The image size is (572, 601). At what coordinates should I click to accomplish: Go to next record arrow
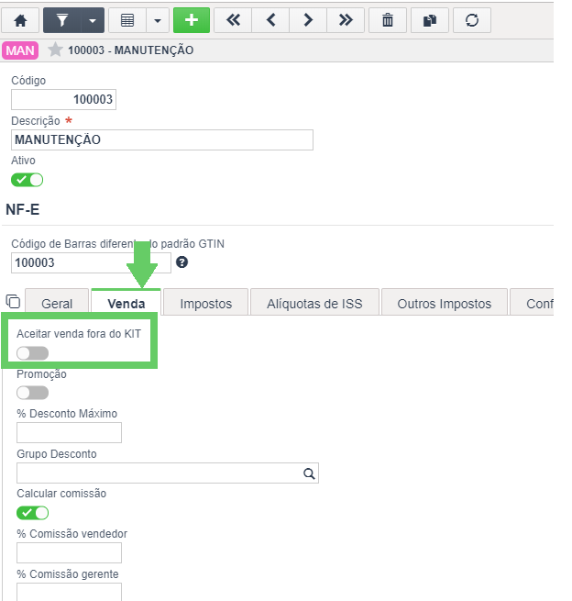click(x=308, y=20)
